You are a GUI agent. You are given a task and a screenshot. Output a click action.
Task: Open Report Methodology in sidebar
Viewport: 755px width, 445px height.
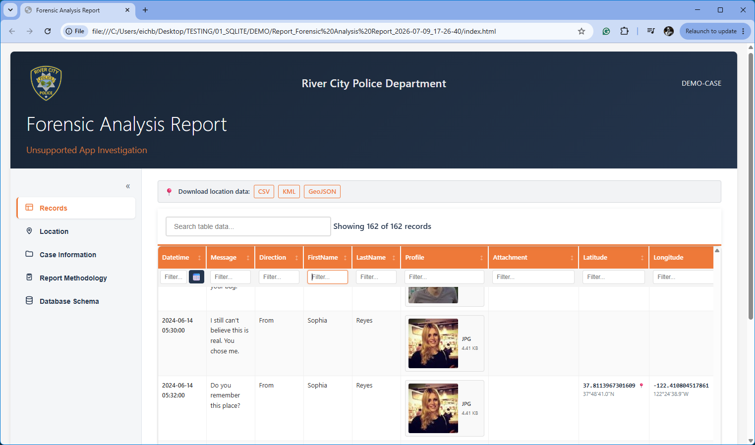76,278
